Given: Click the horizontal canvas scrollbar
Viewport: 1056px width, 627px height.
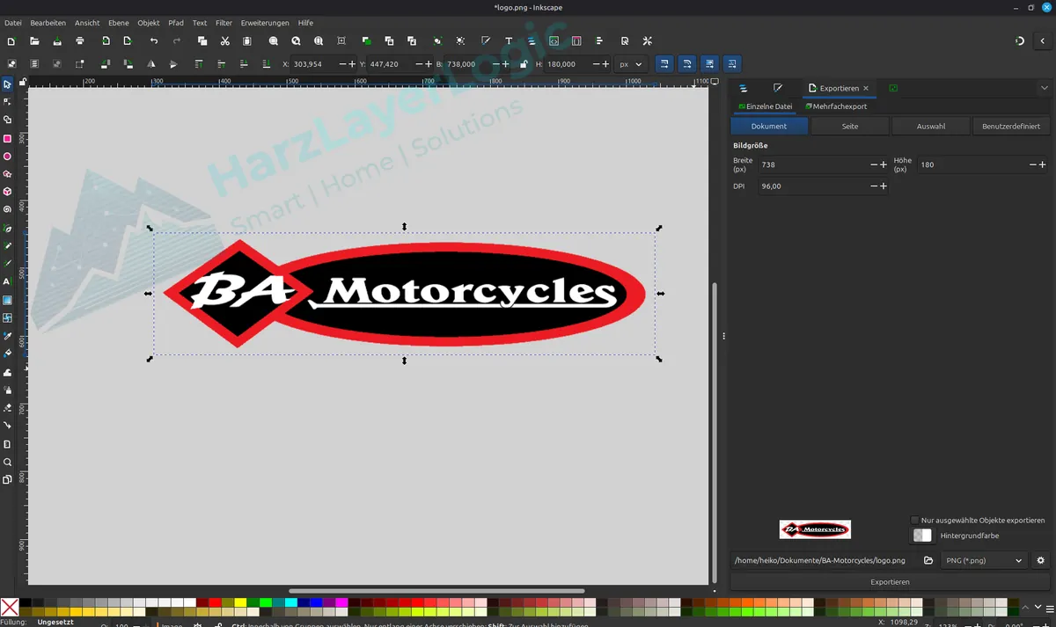Looking at the screenshot, I should pos(436,591).
